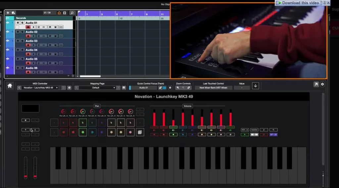
Task: Select the Audio 06 track
Action: click(31, 68)
